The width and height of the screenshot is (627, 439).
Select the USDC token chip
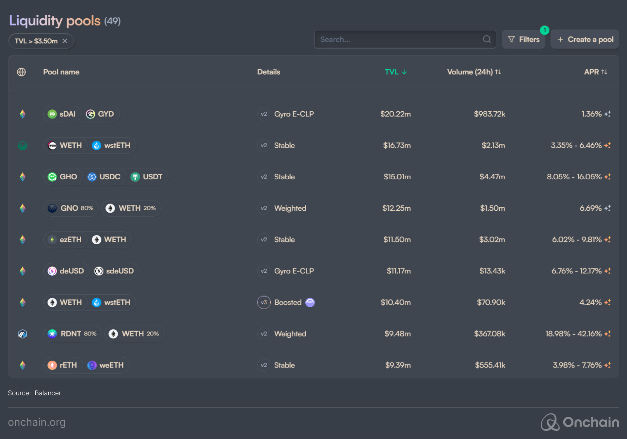104,177
